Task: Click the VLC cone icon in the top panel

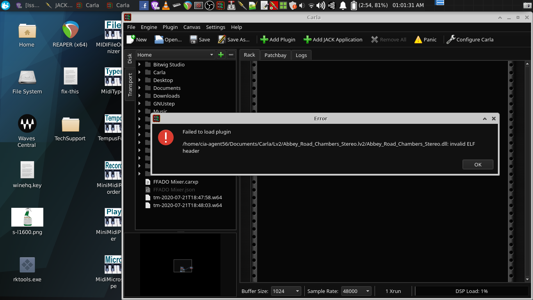Action: point(165,5)
